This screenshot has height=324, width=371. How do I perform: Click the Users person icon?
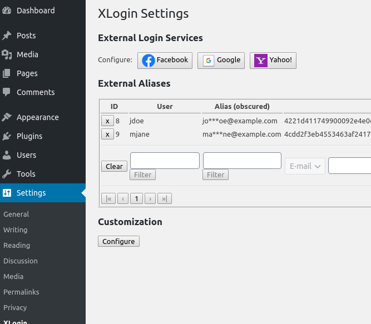coord(7,155)
